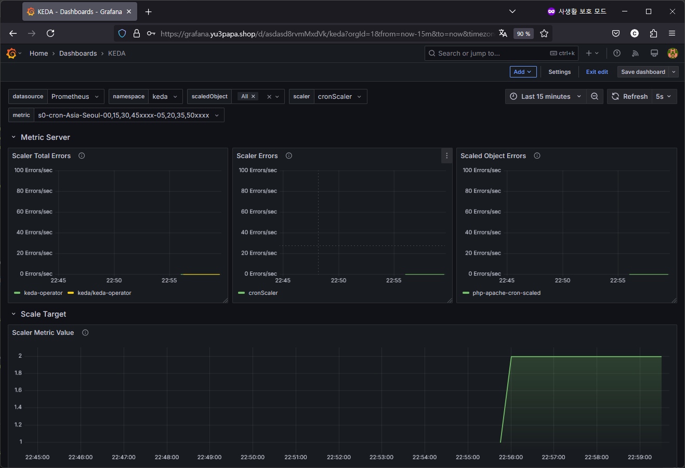Show Scaled Object Errors panel info
This screenshot has width=685, height=468.
[x=537, y=155]
